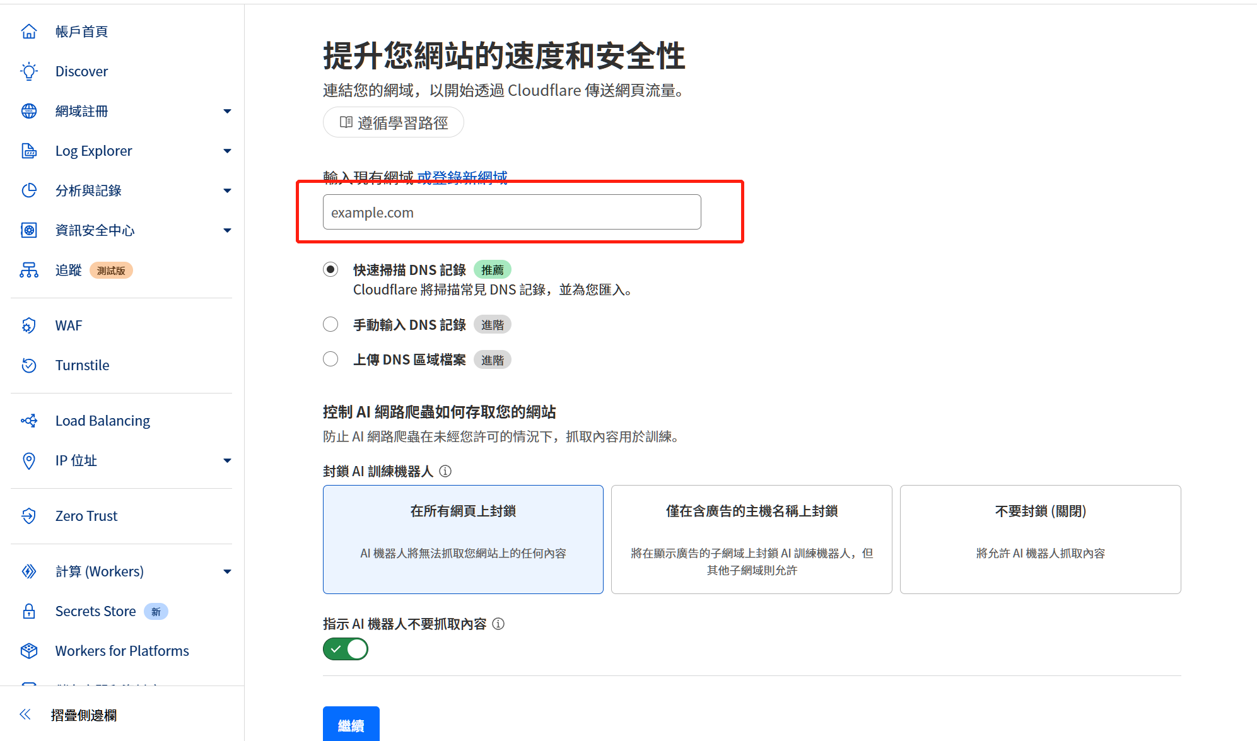
Task: Click the Turnstile icon in sidebar
Action: pos(29,365)
